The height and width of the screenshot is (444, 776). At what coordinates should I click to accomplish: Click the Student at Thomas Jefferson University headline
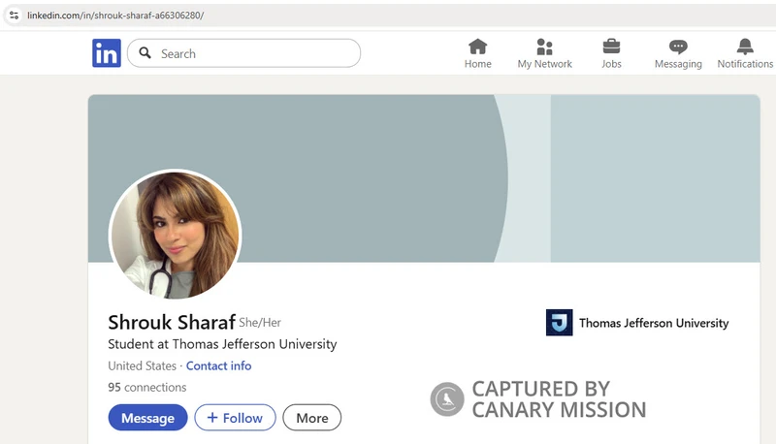222,344
